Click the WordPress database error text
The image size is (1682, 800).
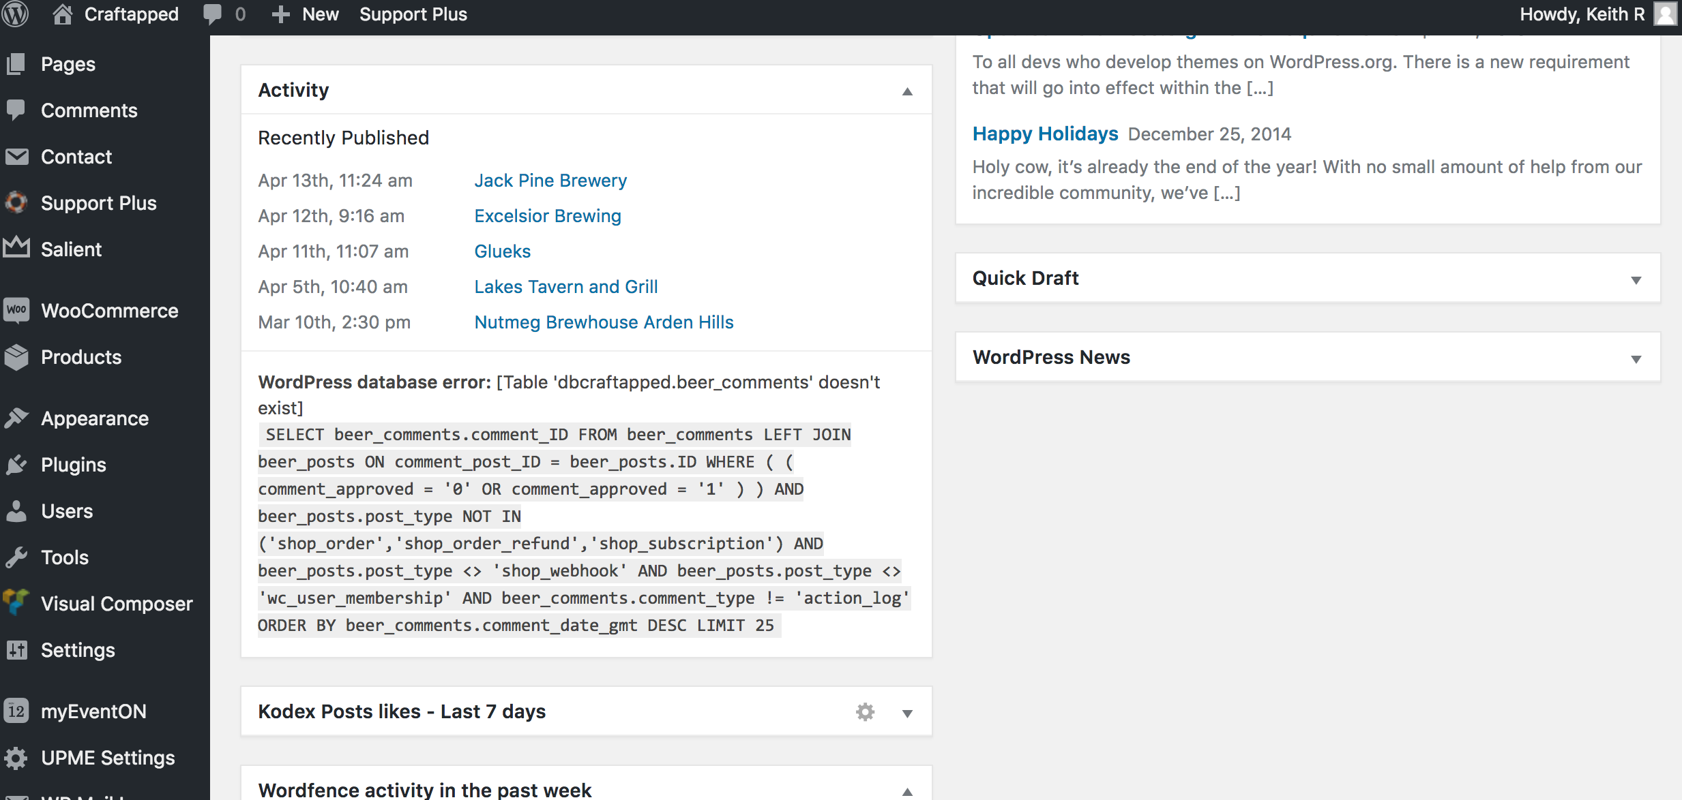point(374,382)
